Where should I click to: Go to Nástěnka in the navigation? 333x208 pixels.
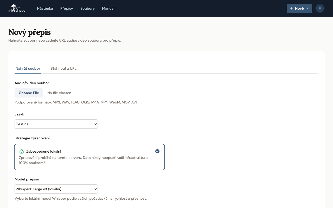click(45, 8)
